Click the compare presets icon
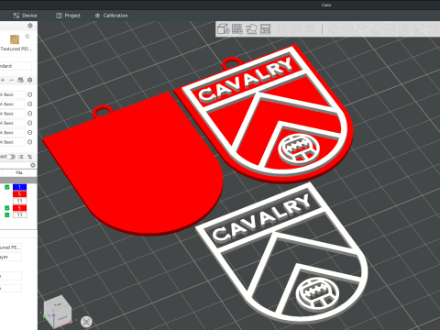Viewport: 440px width, 330px height. (29, 157)
